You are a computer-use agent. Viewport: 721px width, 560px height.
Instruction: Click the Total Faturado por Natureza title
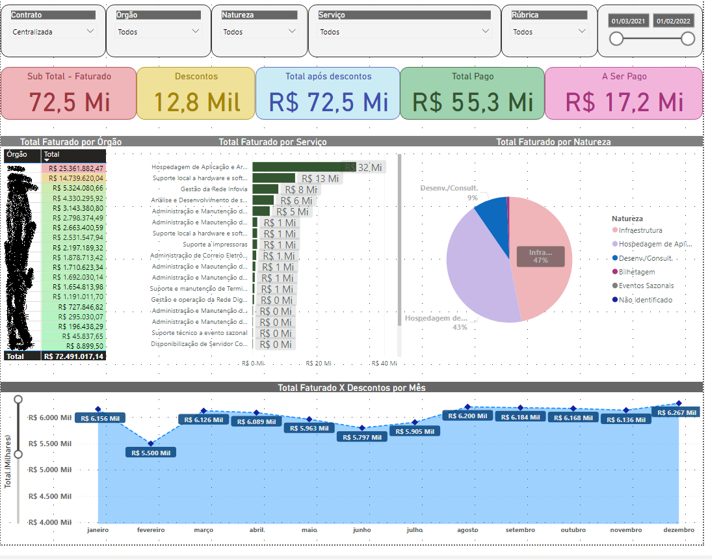(x=554, y=142)
